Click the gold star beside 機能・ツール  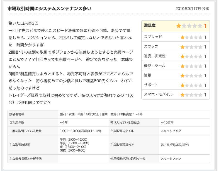182,66
